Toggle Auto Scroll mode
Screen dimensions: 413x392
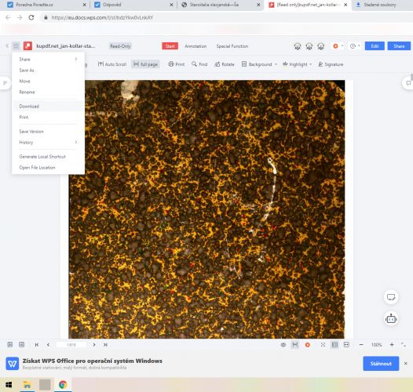coord(112,64)
